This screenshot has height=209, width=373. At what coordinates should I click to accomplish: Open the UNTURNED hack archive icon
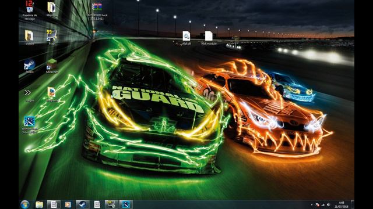click(x=97, y=11)
